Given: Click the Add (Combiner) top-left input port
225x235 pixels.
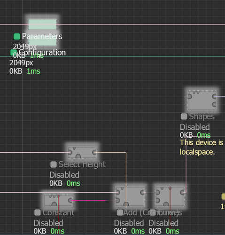Looking at the screenshot, I should (118, 192).
